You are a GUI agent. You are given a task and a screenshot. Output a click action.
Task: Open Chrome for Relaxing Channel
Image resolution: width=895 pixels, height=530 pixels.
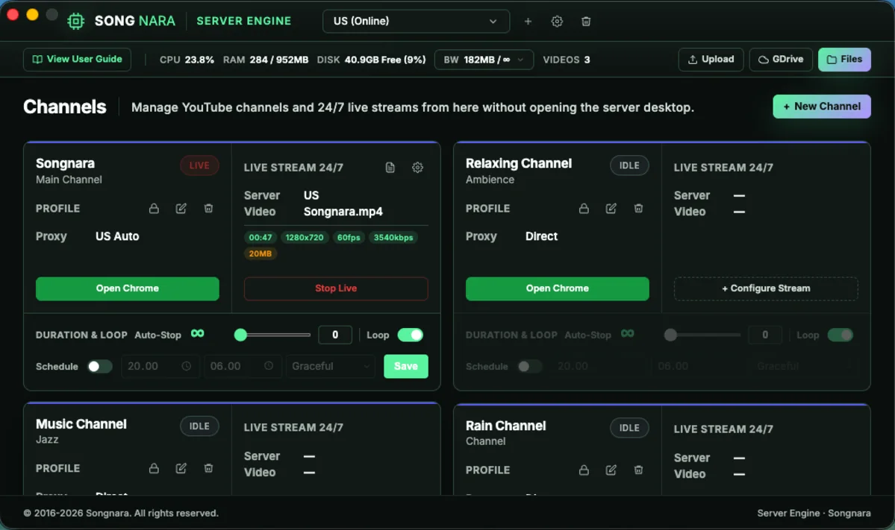point(557,288)
